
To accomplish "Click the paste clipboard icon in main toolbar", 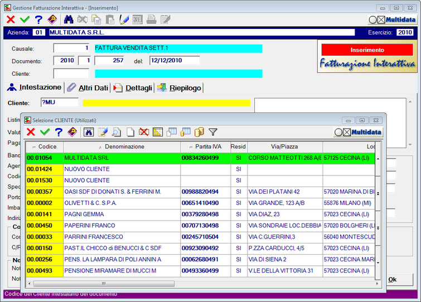I will click(110, 20).
